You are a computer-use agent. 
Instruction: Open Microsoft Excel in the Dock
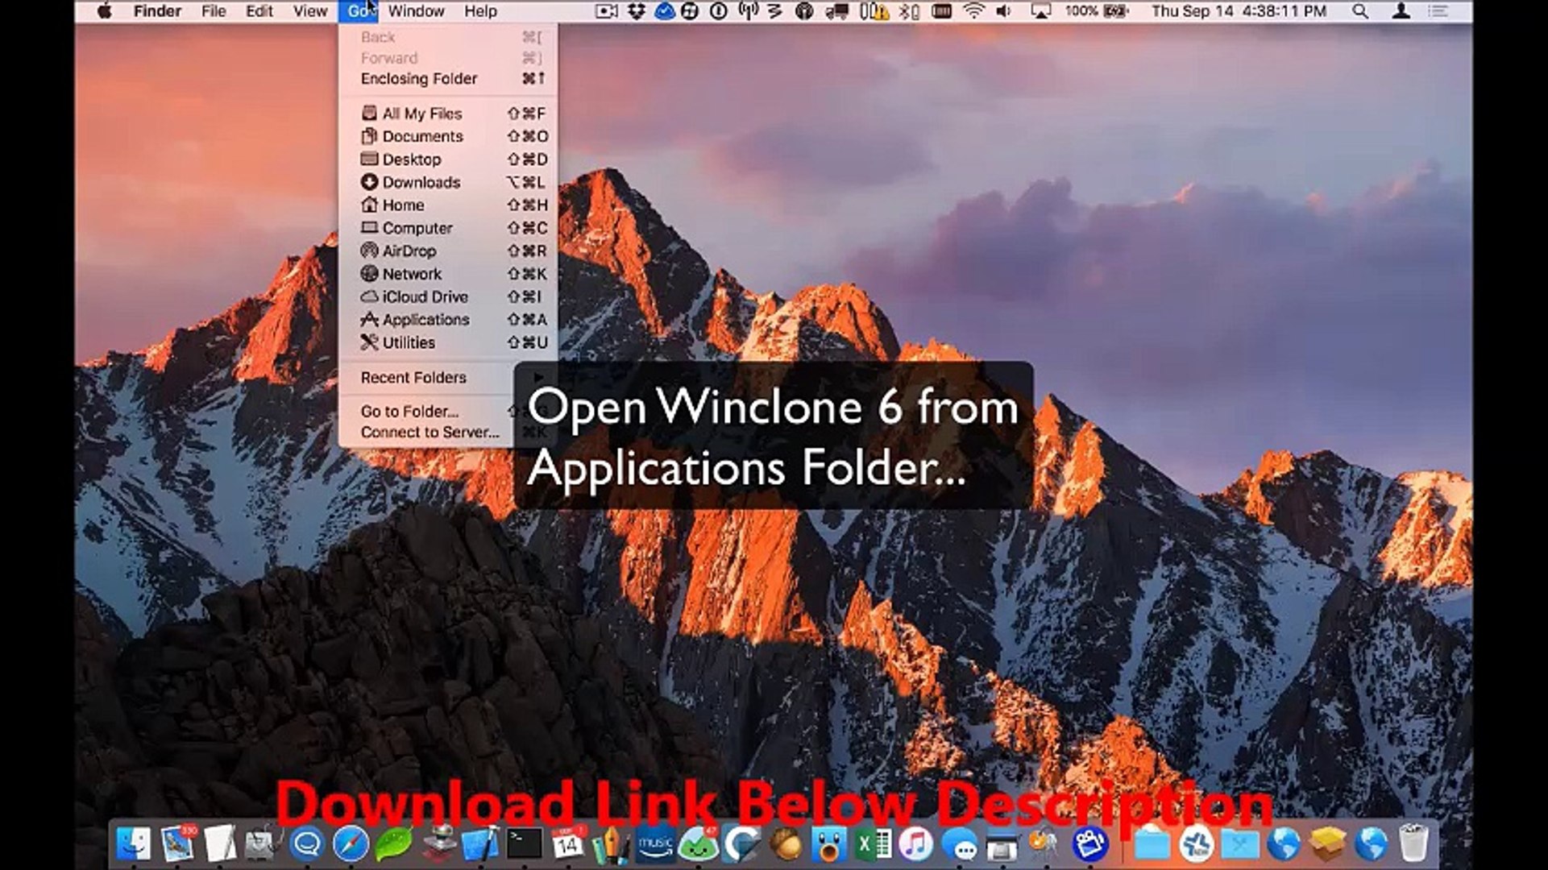(x=873, y=844)
